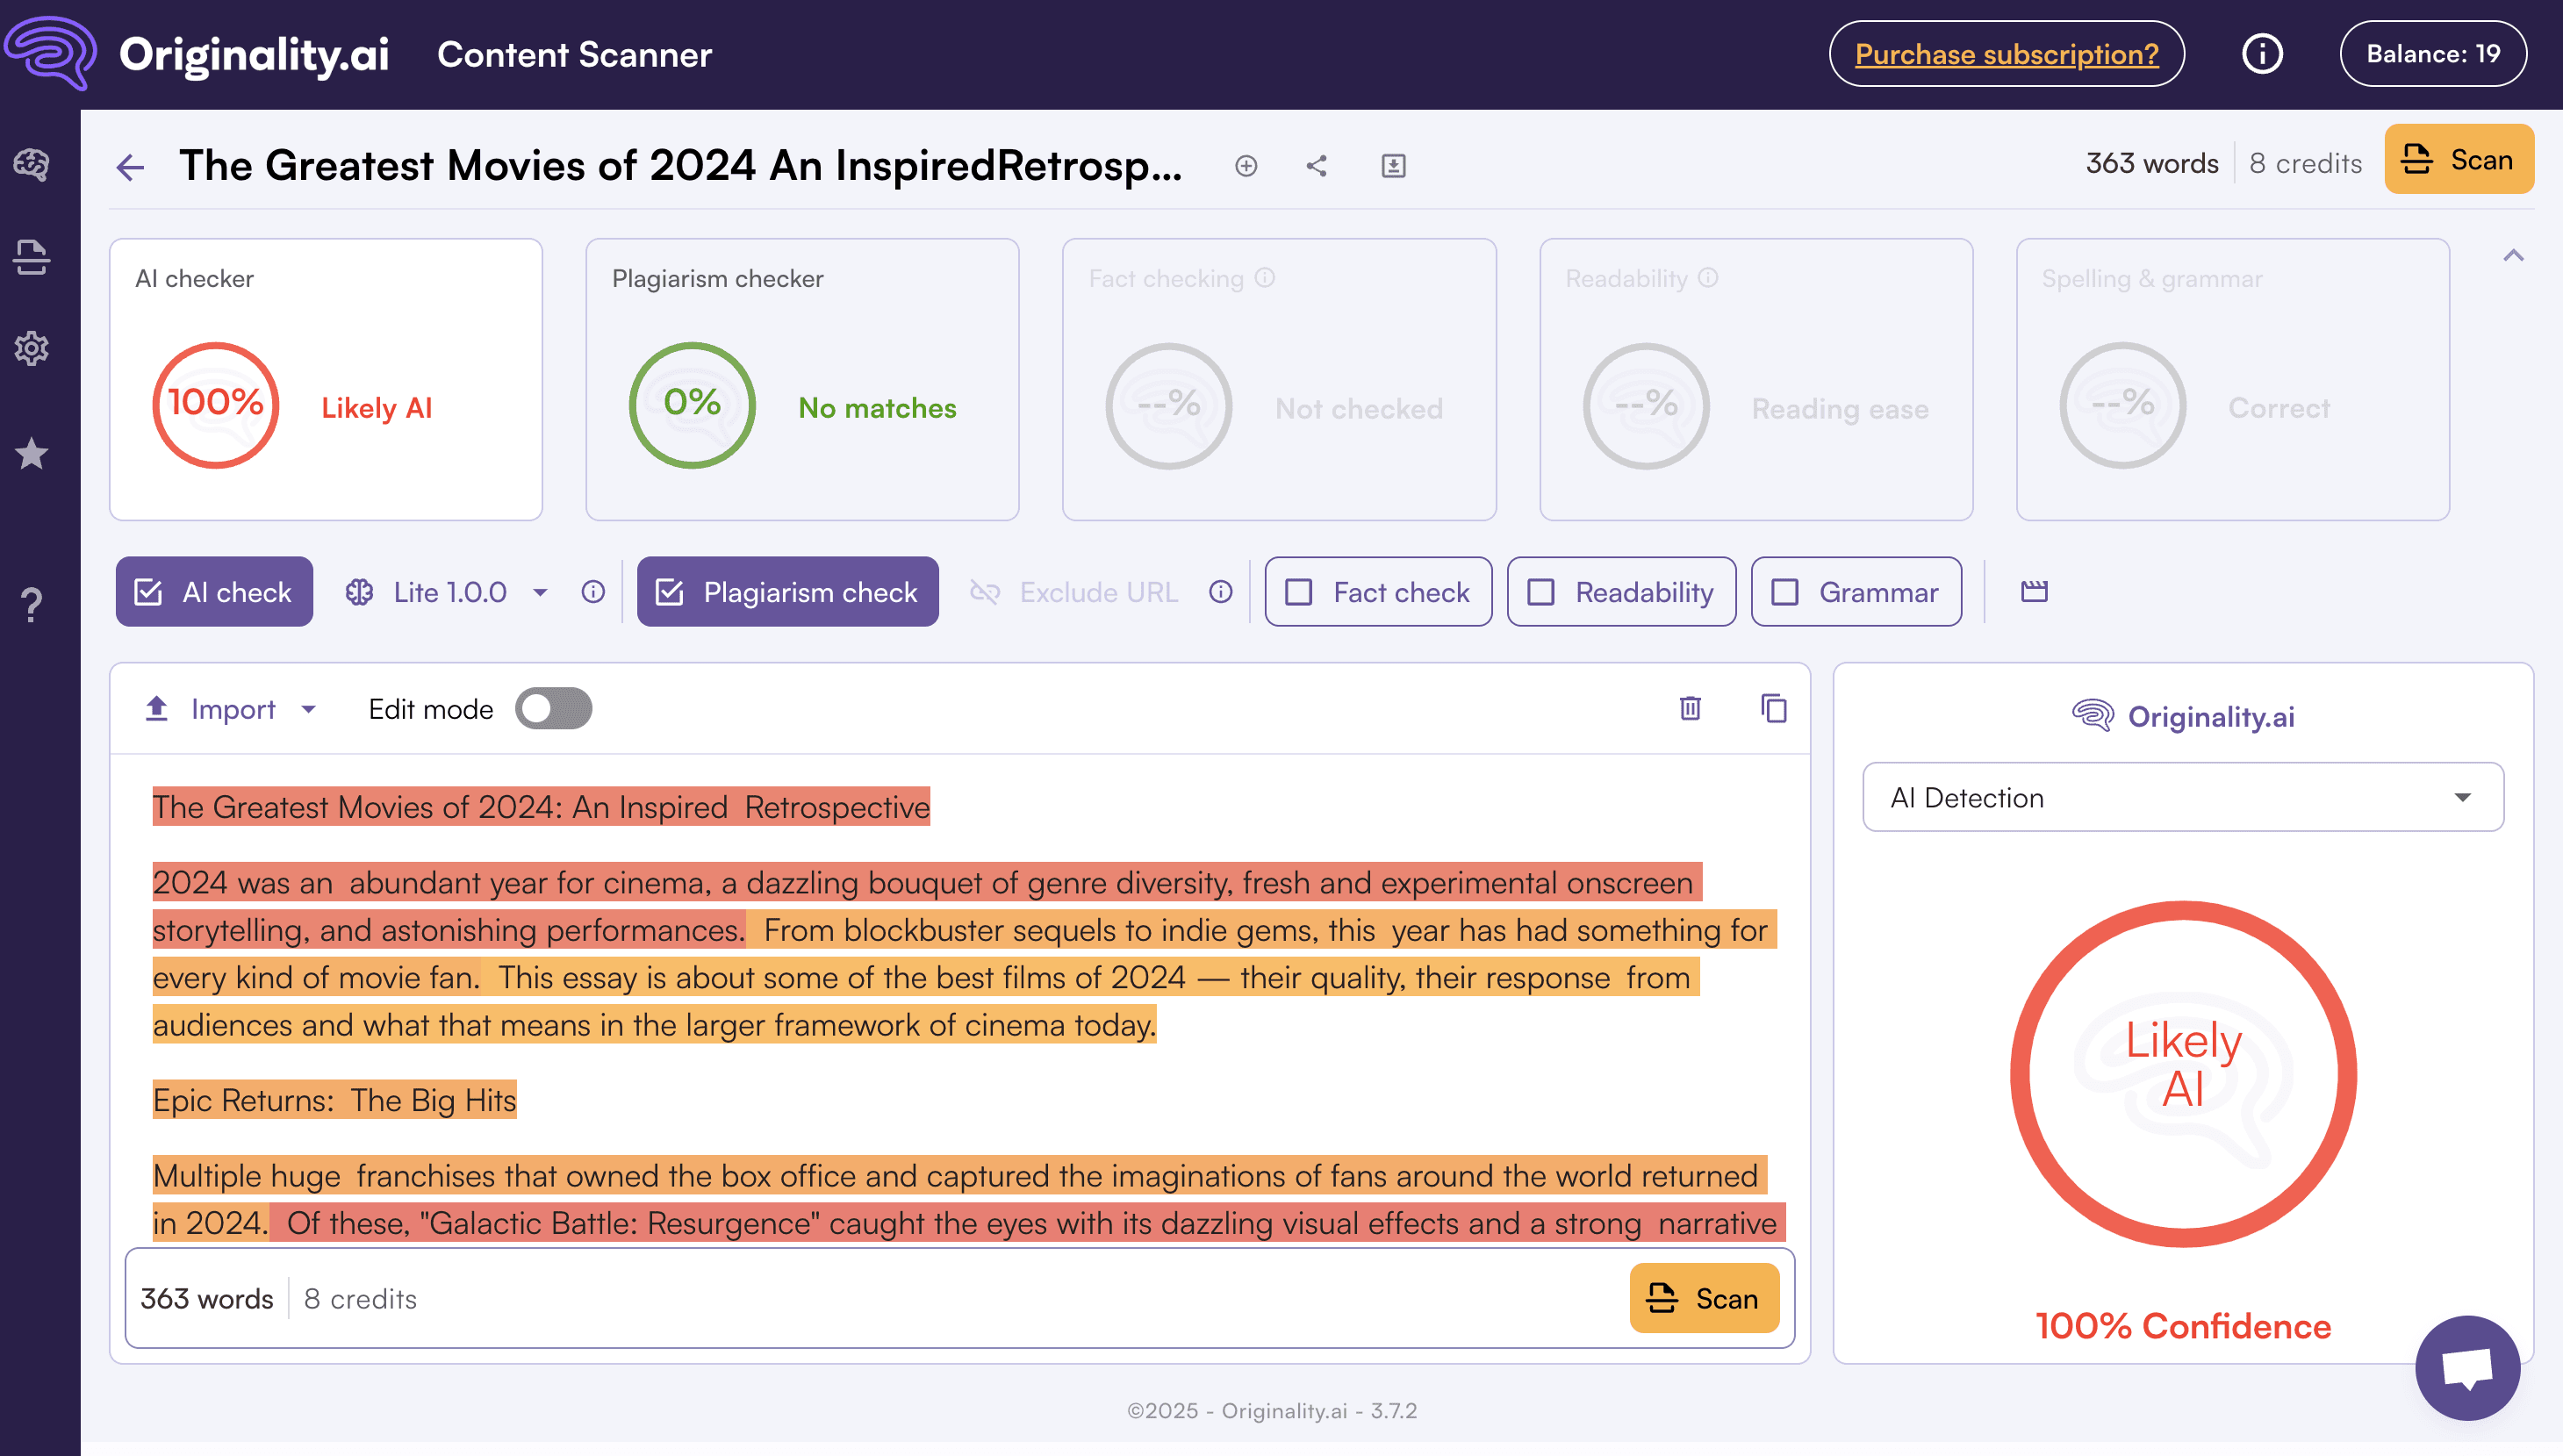Click the copy text icon in editor

point(1773,708)
